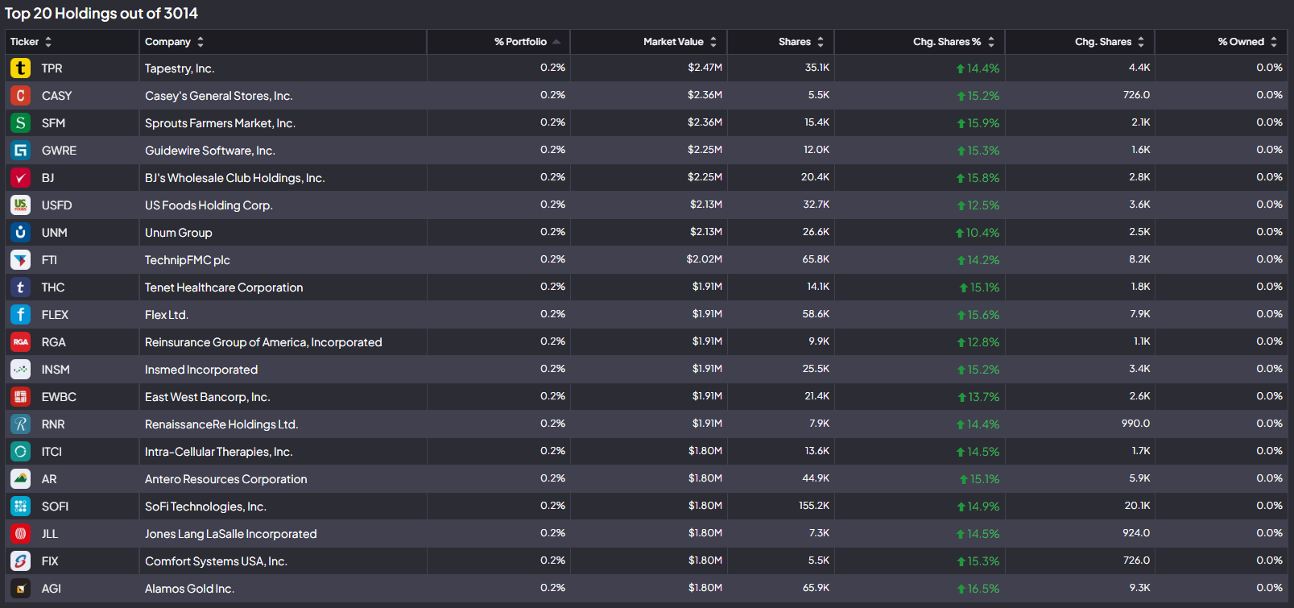Select Antero Resources Corporation name
This screenshot has width=1294, height=608.
(x=226, y=479)
